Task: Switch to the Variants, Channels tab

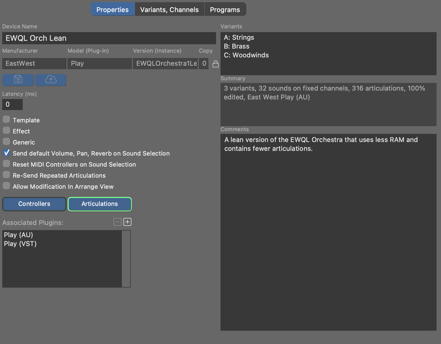Action: [169, 10]
